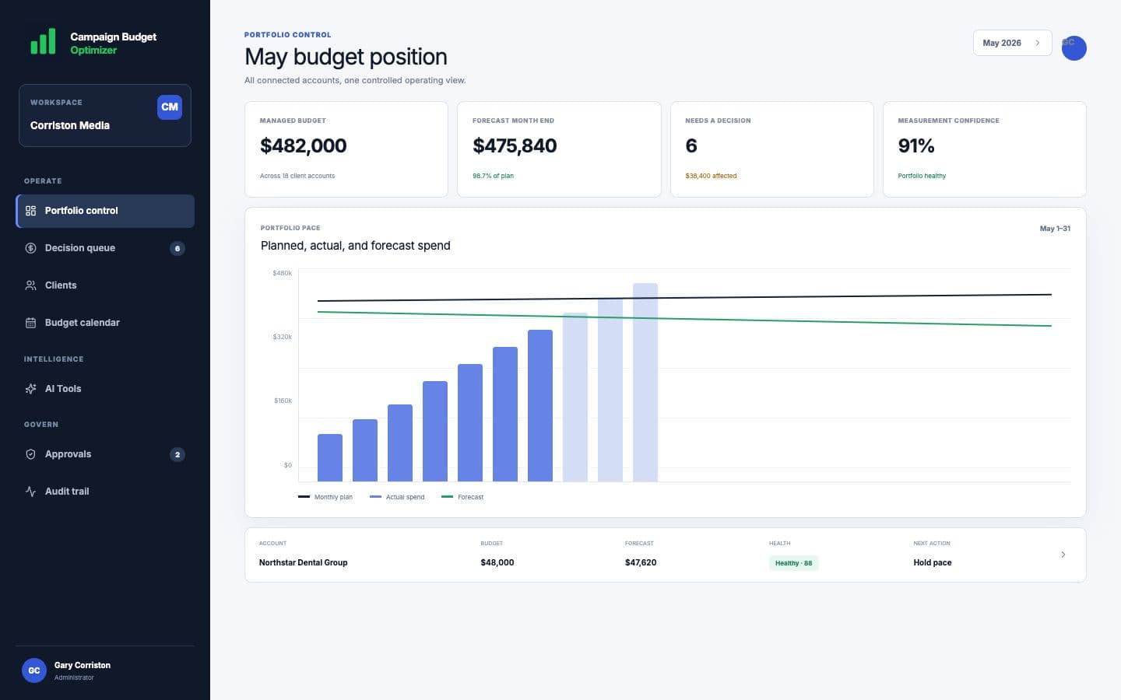Click the Across 18 client accounts text
This screenshot has height=700, width=1121.
(297, 176)
